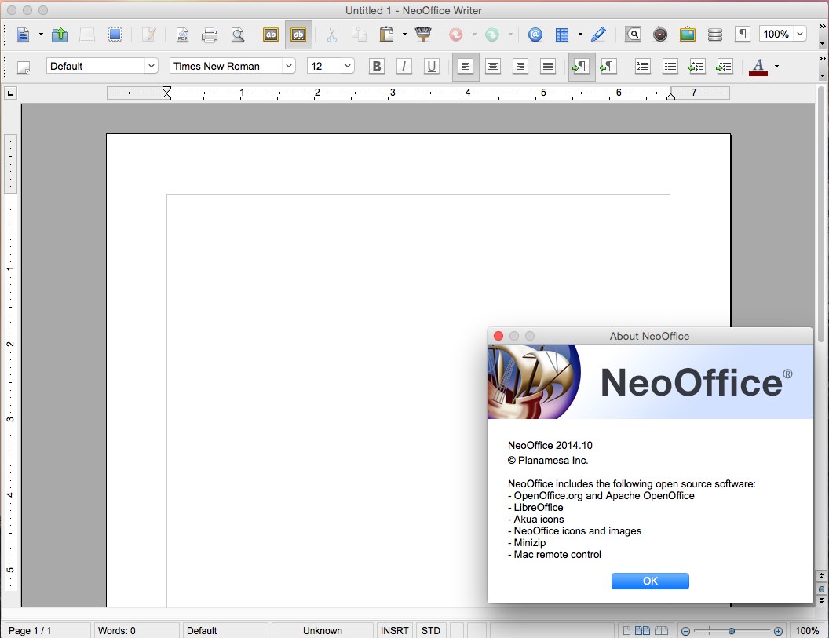
Task: Click the Times New Roman font field
Action: coord(226,66)
